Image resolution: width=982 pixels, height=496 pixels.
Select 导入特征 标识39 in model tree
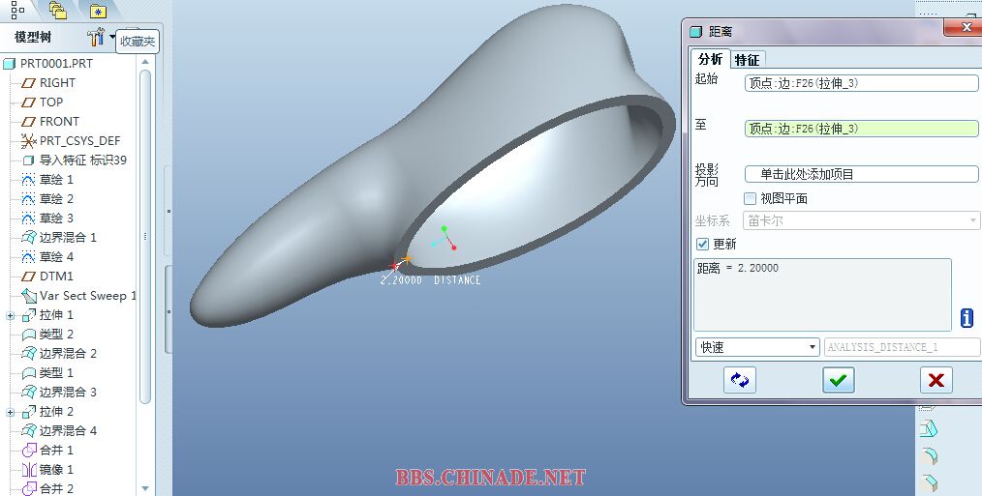pos(74,160)
